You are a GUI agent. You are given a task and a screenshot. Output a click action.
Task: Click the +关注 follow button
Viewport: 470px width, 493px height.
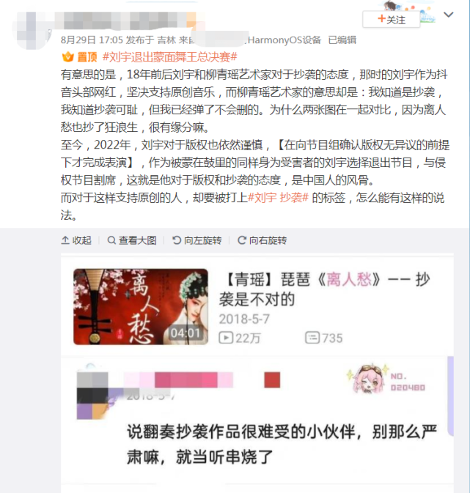(x=391, y=20)
